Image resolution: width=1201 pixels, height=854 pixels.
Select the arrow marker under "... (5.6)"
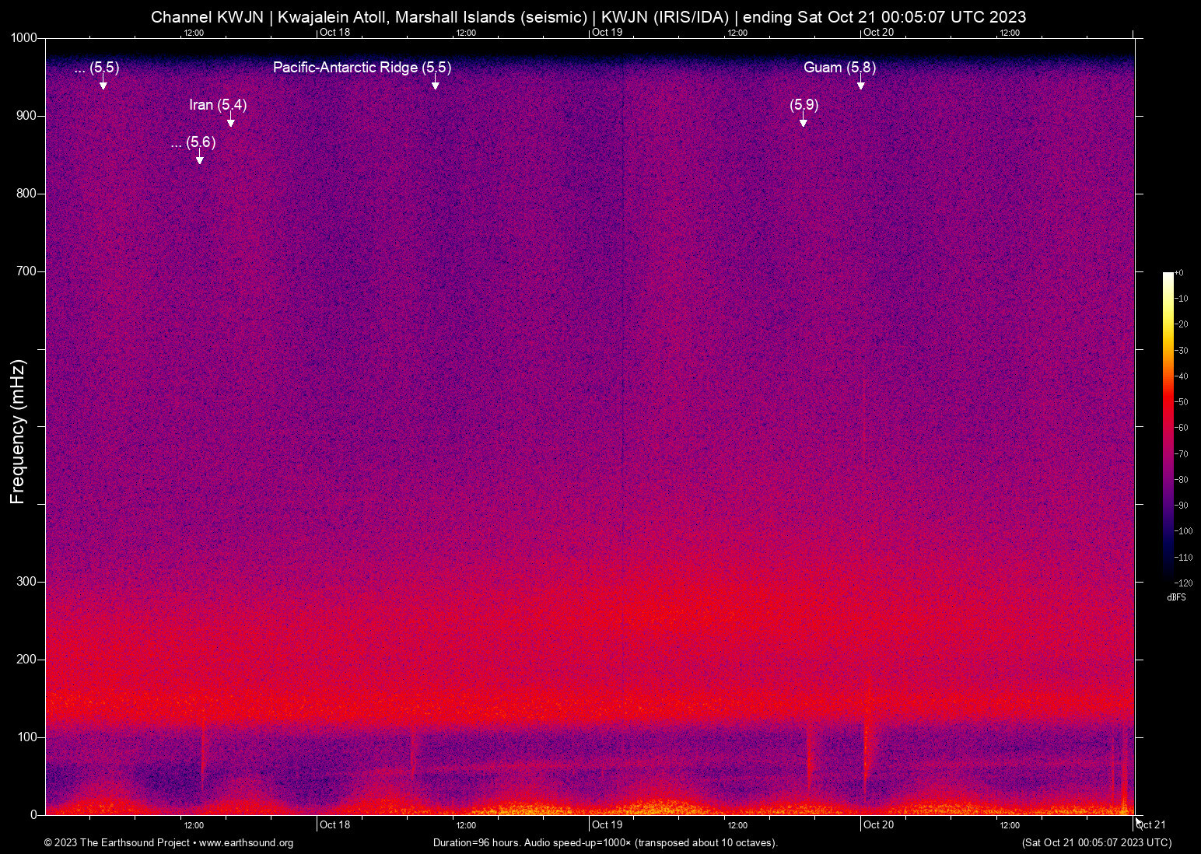click(x=200, y=158)
